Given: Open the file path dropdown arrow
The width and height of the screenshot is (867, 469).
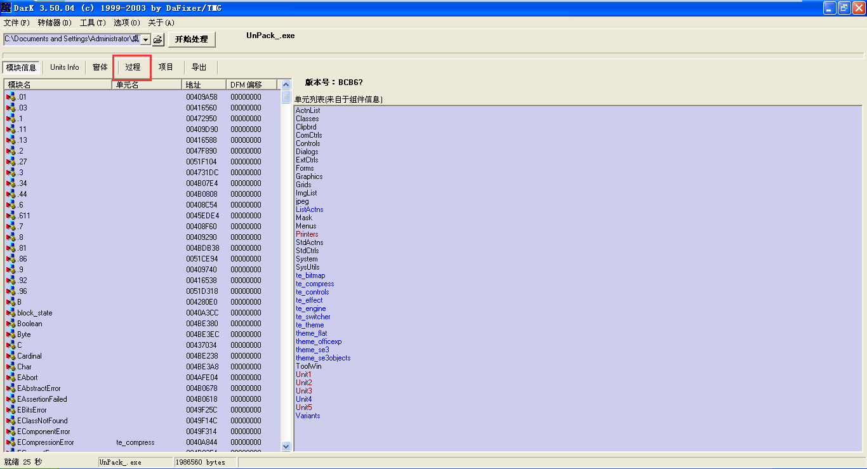Looking at the screenshot, I should coord(145,39).
